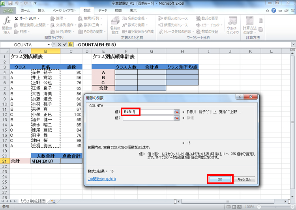Open Date/Time functions (日付/時刻) library

(62, 32)
